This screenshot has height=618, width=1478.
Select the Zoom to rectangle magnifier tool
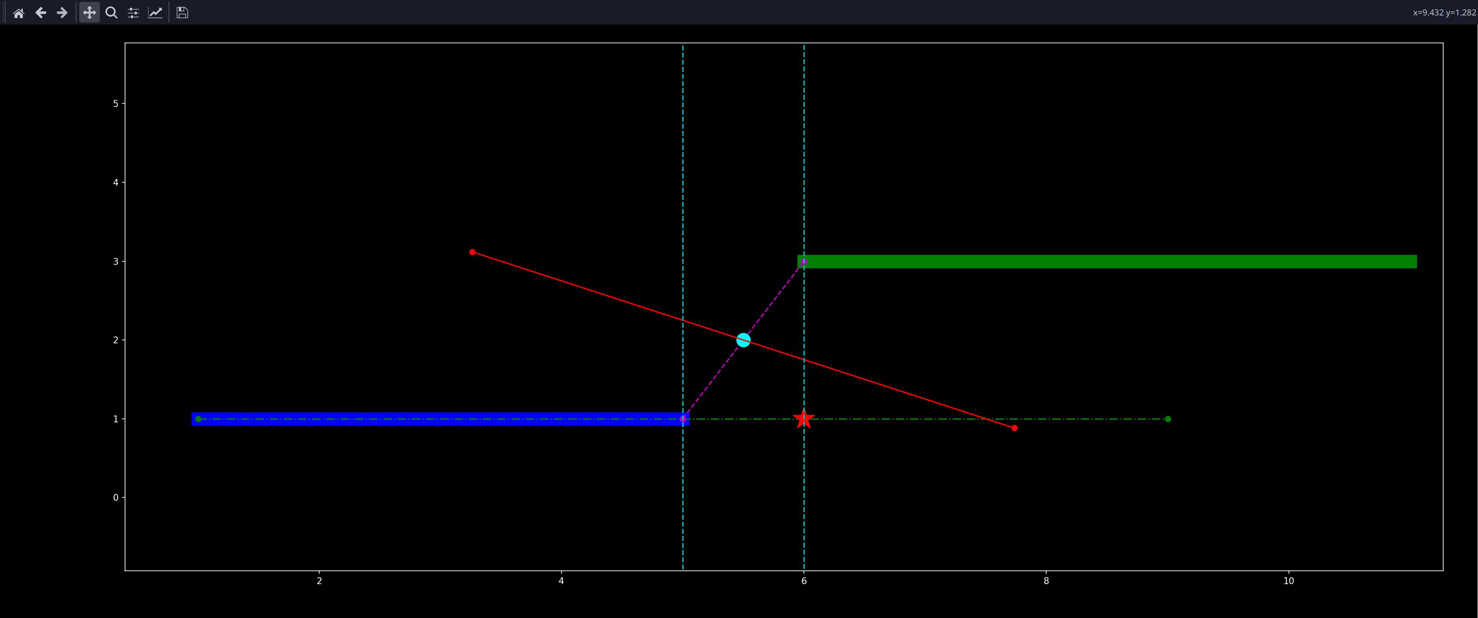coord(111,12)
